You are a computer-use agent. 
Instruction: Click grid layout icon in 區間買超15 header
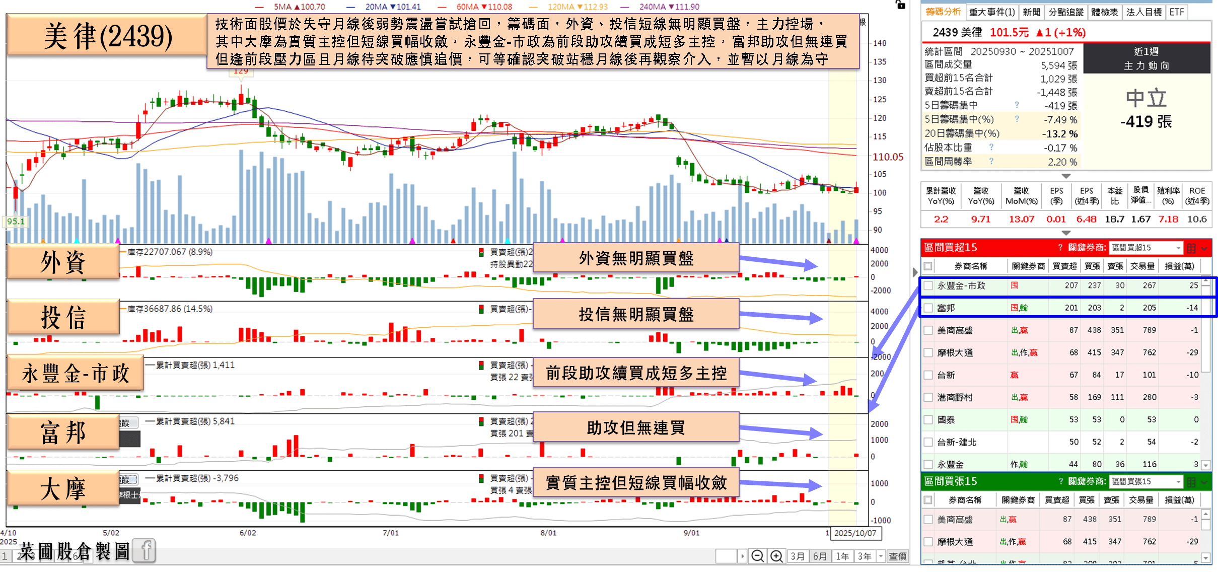[1191, 248]
